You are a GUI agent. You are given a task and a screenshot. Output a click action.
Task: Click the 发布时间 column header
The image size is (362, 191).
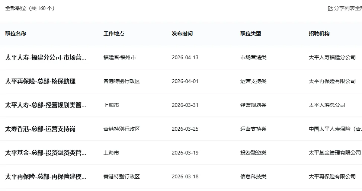pyautogui.click(x=182, y=34)
